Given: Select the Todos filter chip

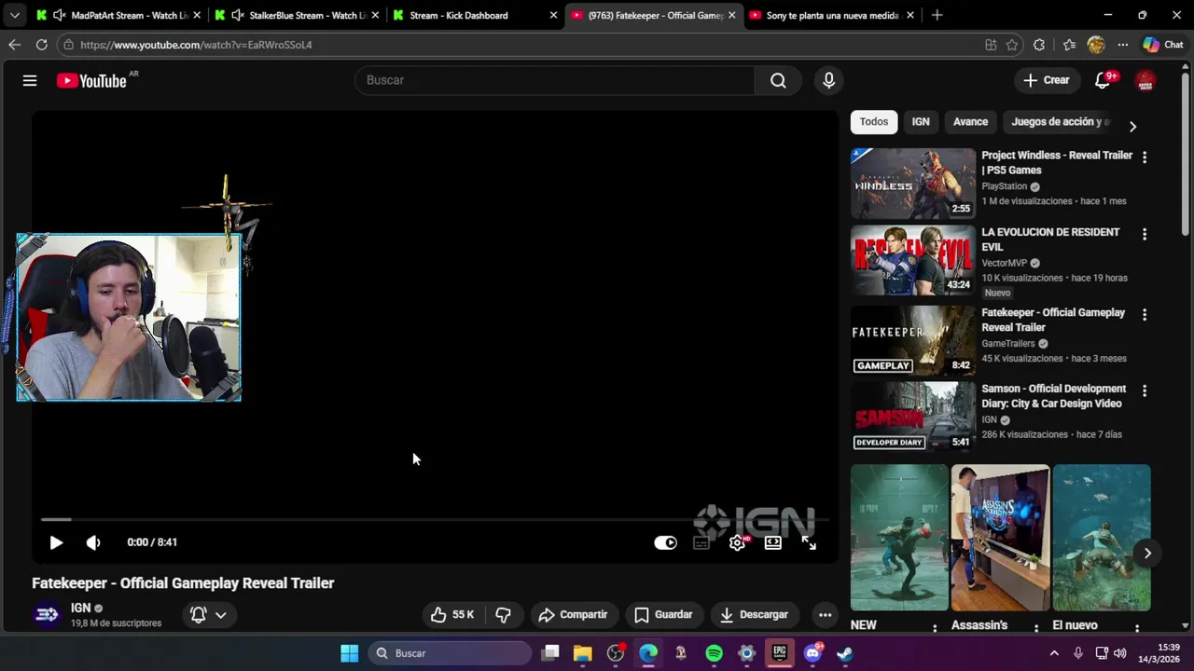Looking at the screenshot, I should pyautogui.click(x=874, y=122).
